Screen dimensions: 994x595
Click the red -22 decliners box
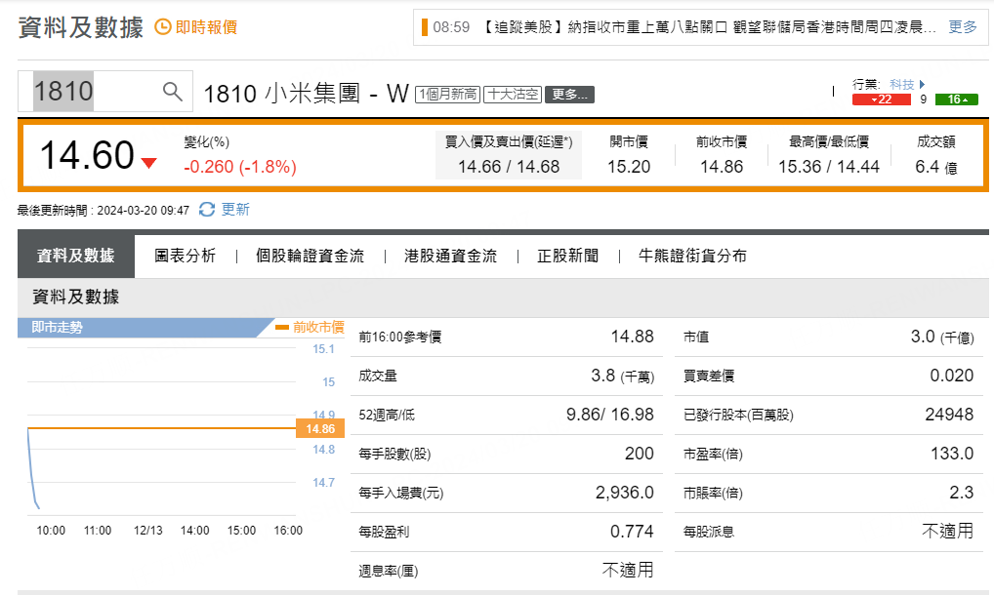click(881, 99)
